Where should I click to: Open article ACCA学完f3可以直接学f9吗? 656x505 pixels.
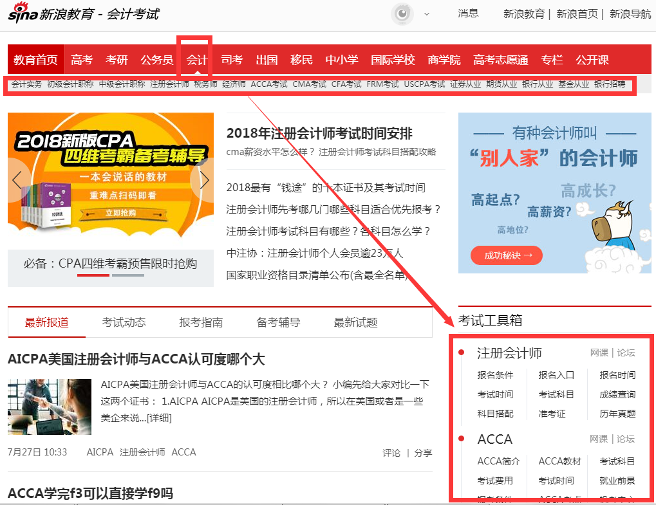[x=90, y=493]
